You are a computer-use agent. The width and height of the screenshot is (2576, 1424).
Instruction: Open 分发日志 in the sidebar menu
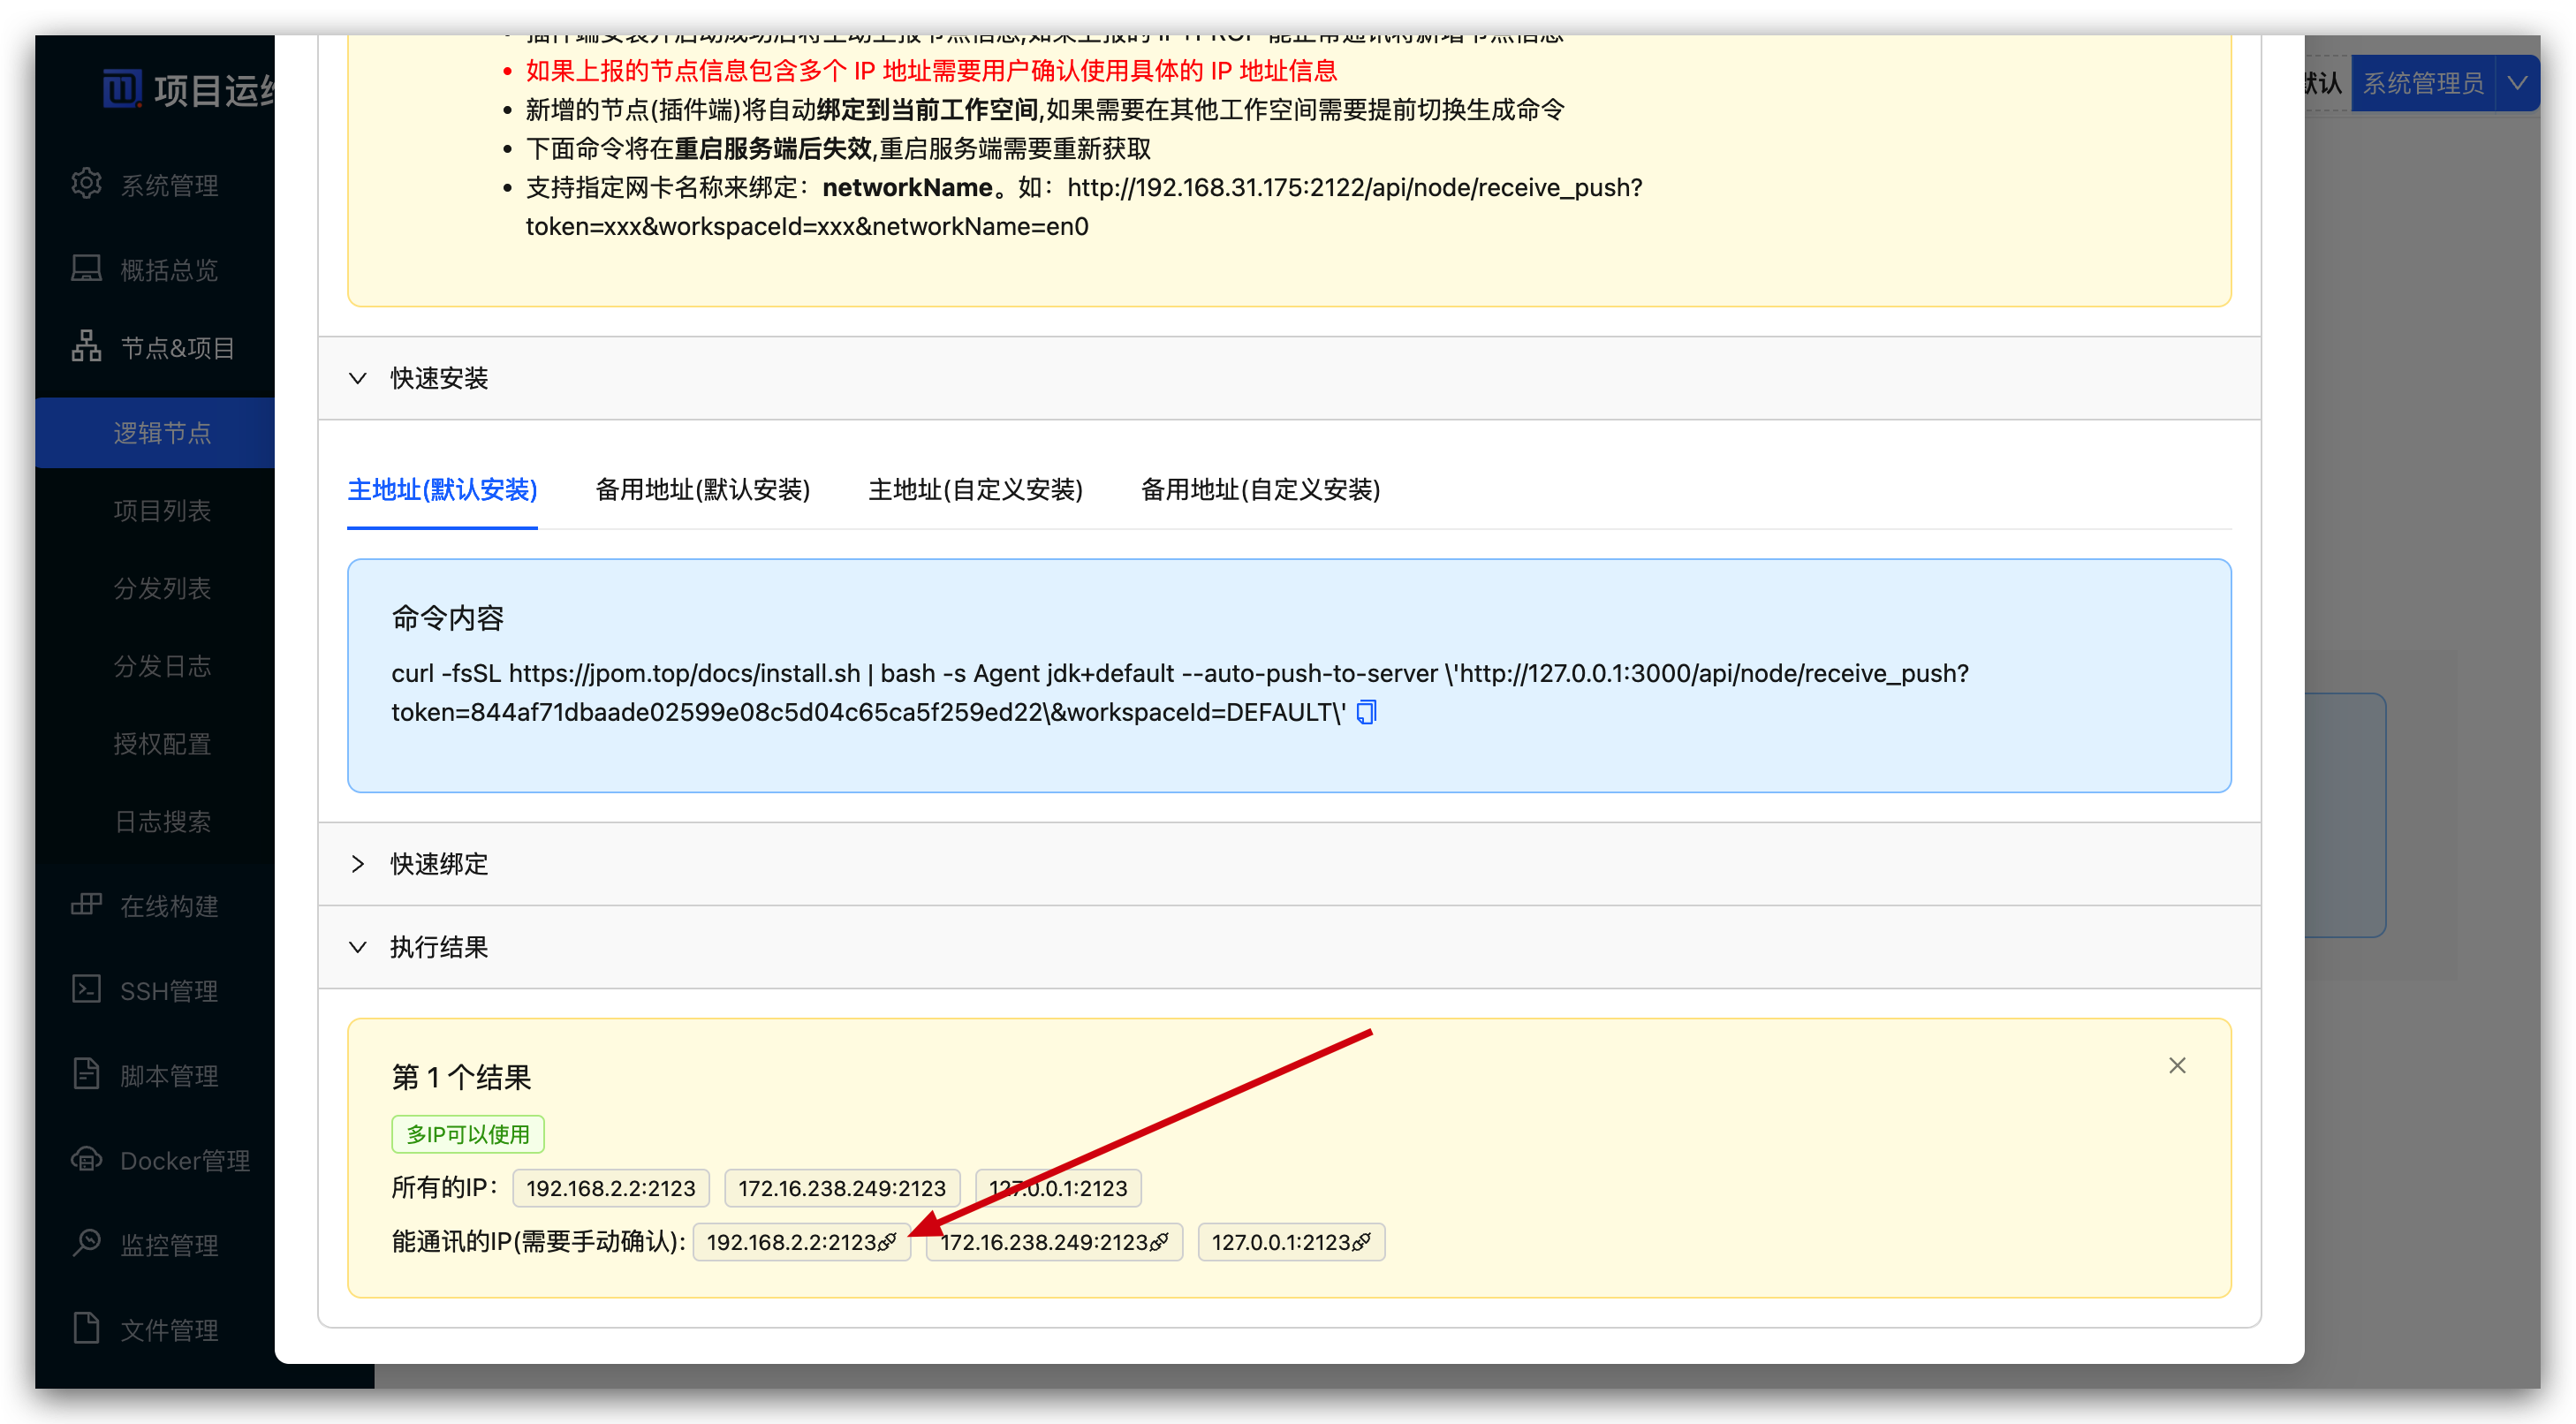coord(162,667)
